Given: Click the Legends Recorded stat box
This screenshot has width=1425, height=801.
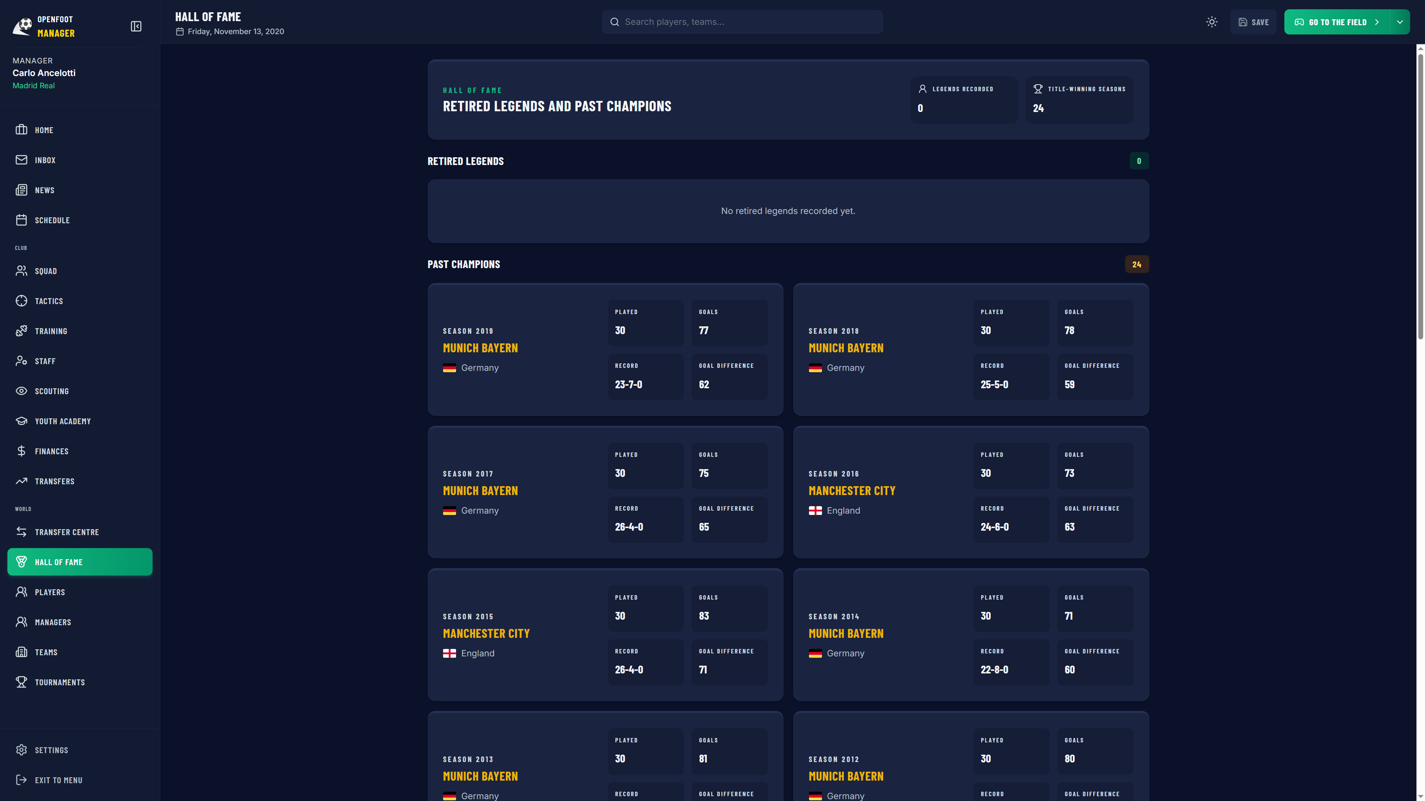Looking at the screenshot, I should click(x=964, y=99).
